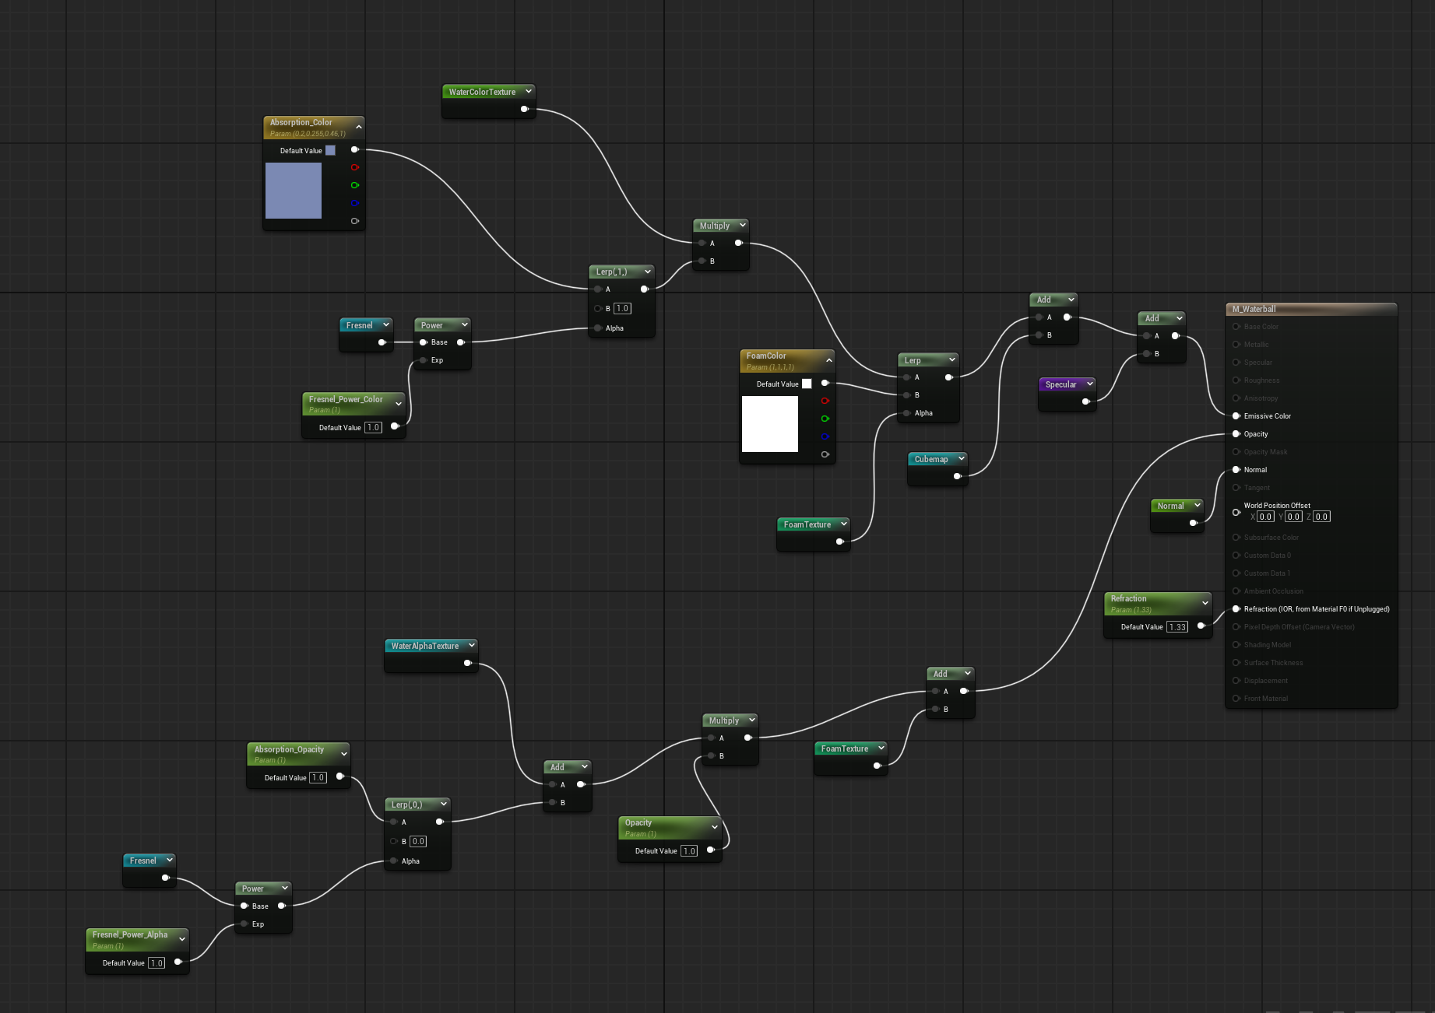
Task: Click the blue channel output pin of FoamColor
Action: pos(825,436)
